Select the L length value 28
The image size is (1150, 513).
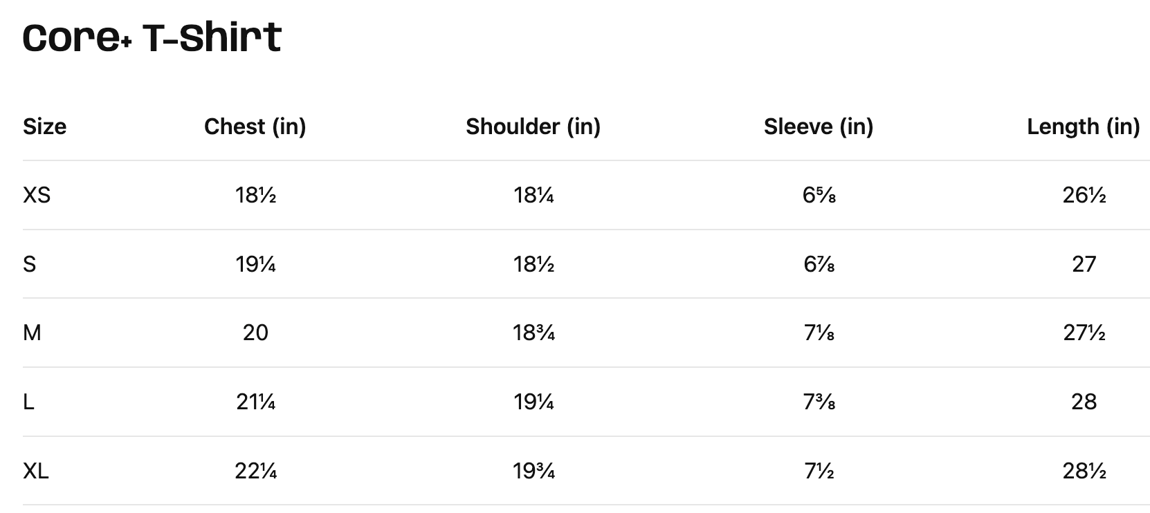click(x=1084, y=402)
